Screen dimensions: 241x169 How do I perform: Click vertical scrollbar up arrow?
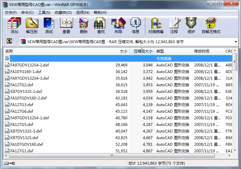click(235, 50)
